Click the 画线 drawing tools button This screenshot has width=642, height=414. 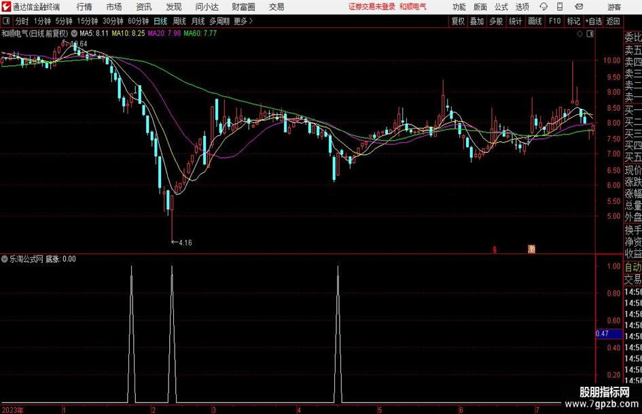click(535, 21)
